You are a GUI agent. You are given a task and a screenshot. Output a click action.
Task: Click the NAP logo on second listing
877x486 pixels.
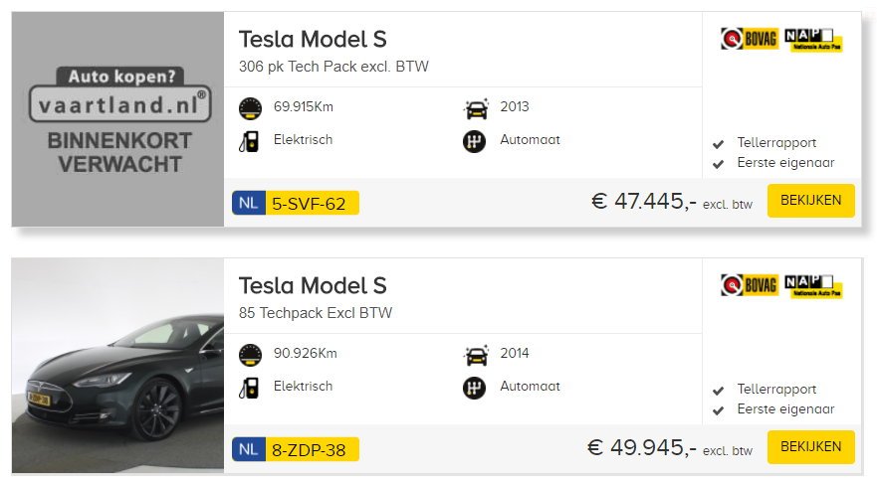coord(813,286)
